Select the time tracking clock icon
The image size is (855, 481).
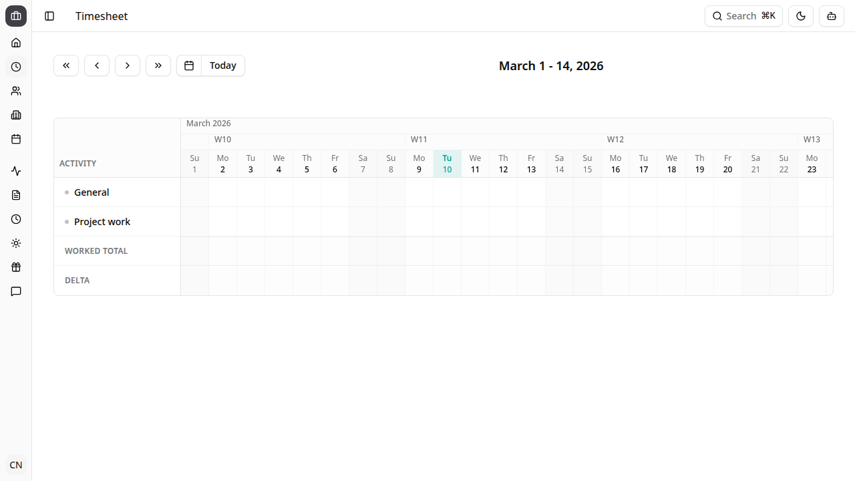pyautogui.click(x=16, y=67)
